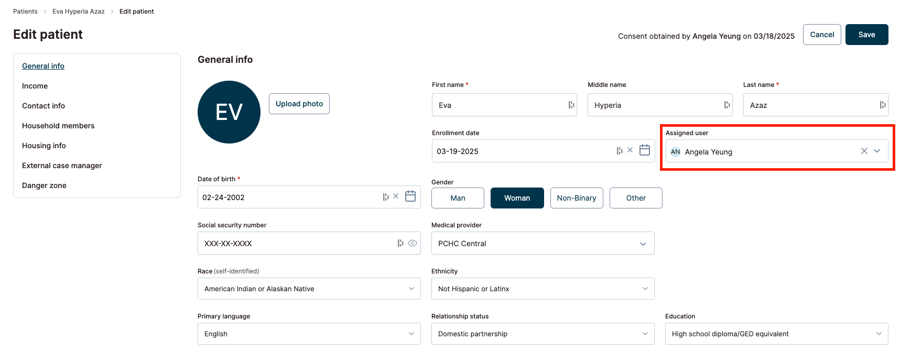Select Non-Binary gender option
This screenshot has width=900, height=352.
[x=577, y=198]
